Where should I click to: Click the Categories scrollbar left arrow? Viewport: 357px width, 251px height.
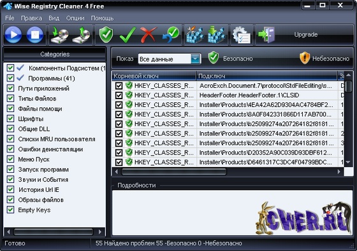pyautogui.click(x=8, y=232)
